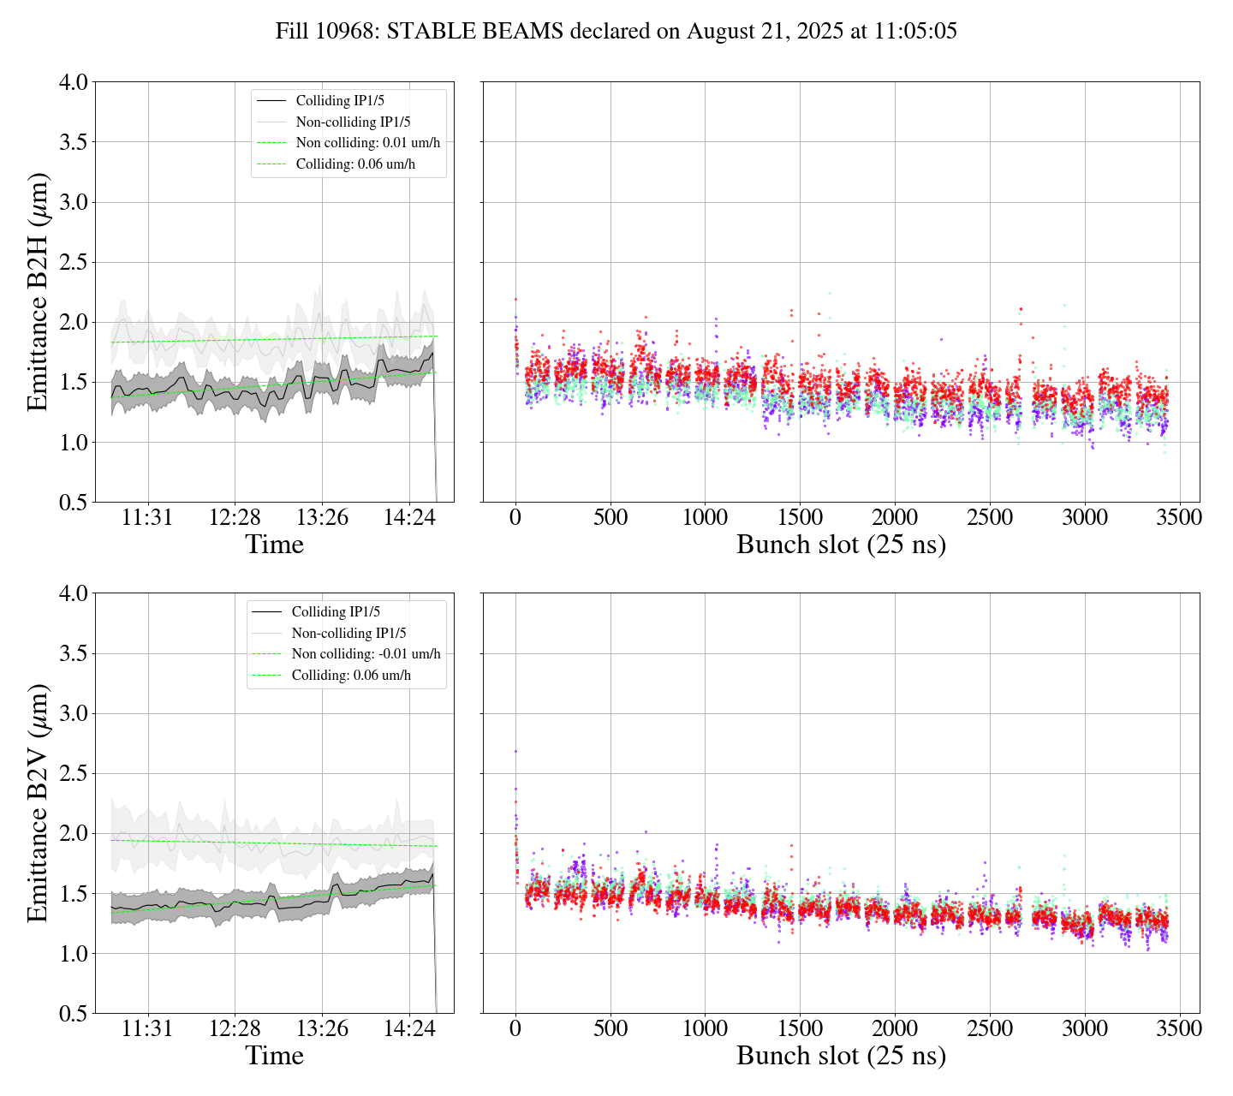Click 'Non-colliding IP1/5' in the B2V legend
The image size is (1233, 1096).
click(x=348, y=633)
